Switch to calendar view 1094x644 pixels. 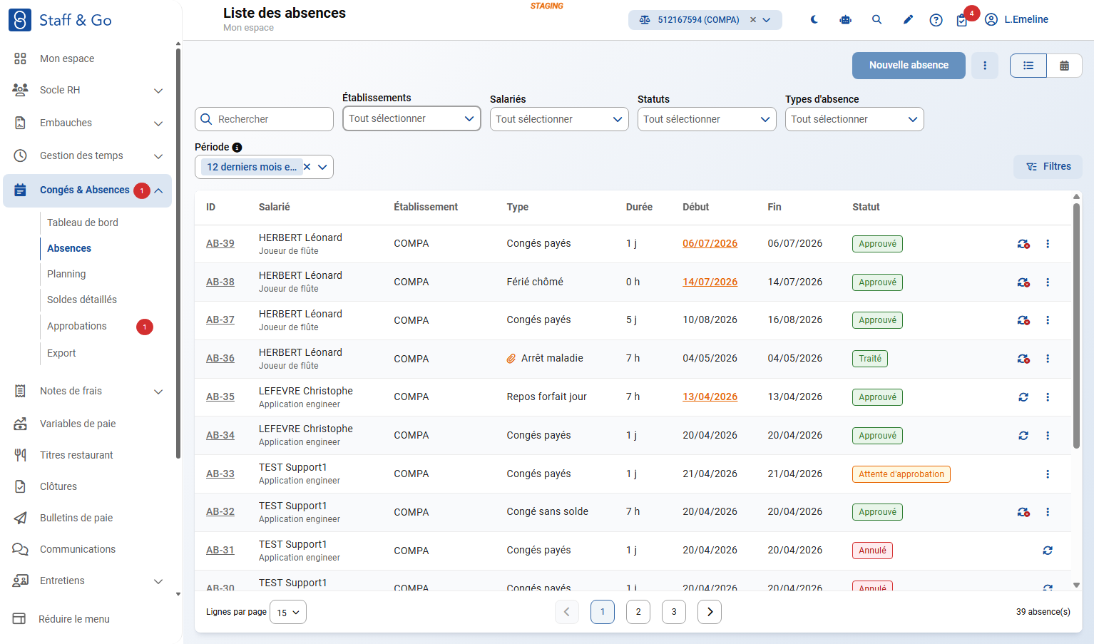pos(1064,66)
